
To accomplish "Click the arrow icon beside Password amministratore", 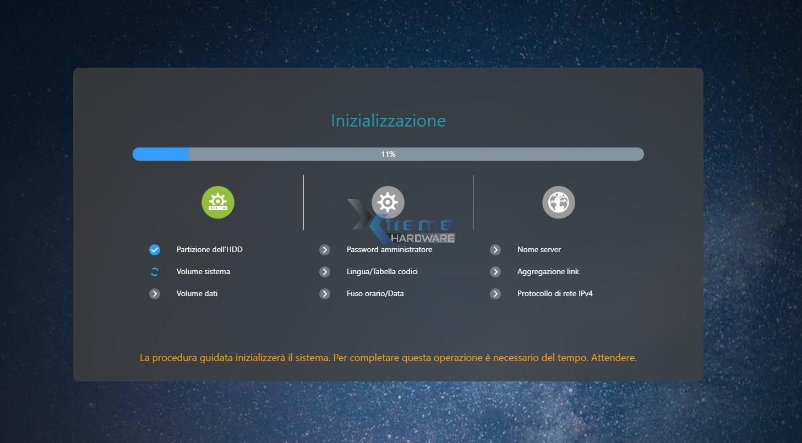I will click(x=325, y=250).
